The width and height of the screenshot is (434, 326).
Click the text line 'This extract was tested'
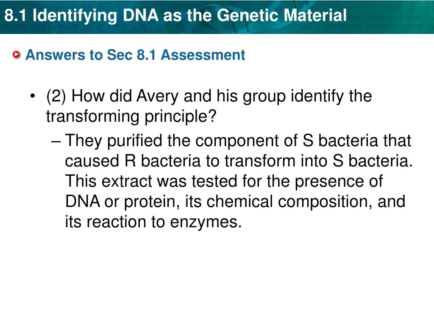click(x=224, y=181)
